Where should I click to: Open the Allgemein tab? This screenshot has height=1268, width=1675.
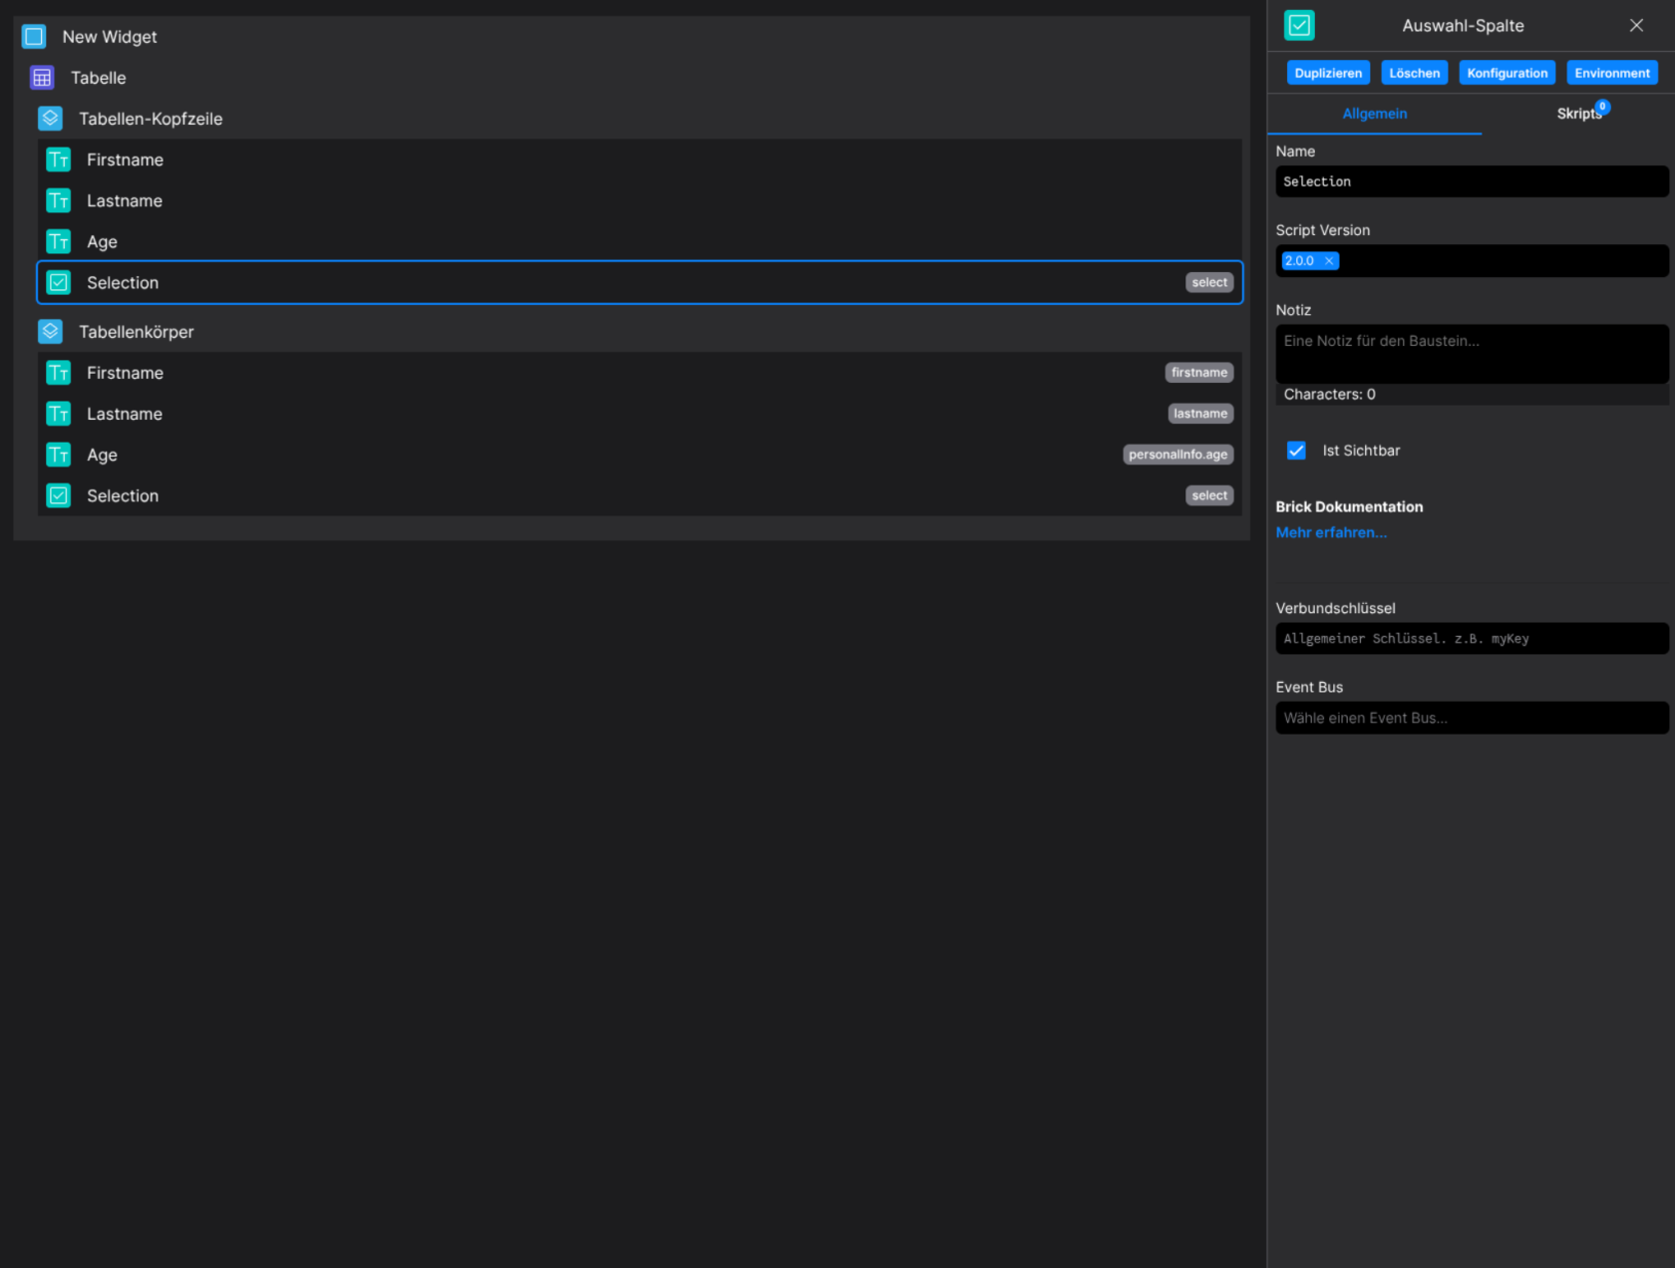coord(1374,114)
